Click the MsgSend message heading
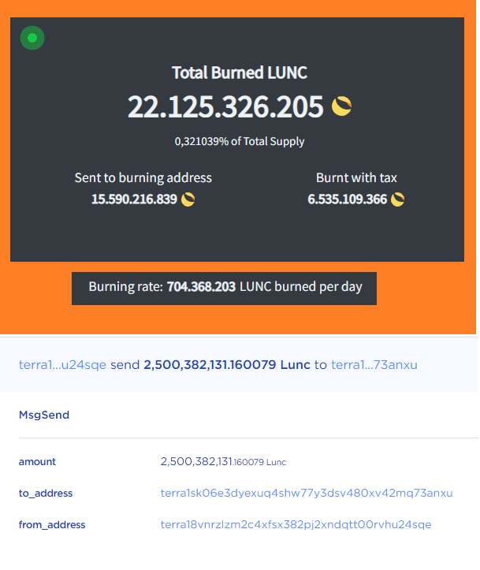Image resolution: width=480 pixels, height=570 pixels. pos(44,415)
